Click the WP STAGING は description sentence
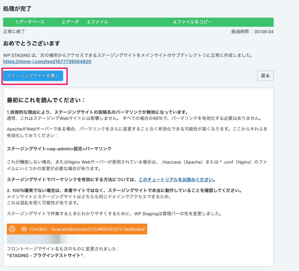 pyautogui.click(x=128, y=55)
